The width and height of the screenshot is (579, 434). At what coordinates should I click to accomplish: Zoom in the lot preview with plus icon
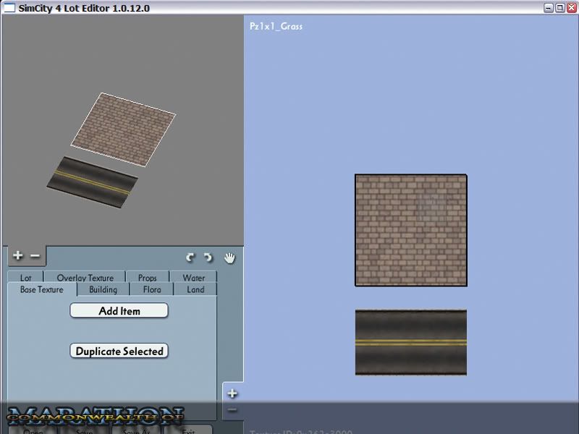point(17,255)
